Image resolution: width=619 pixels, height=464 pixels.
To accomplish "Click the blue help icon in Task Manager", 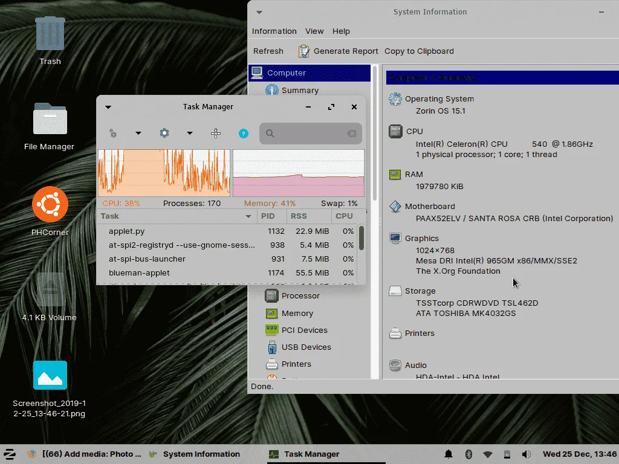I will coord(244,134).
